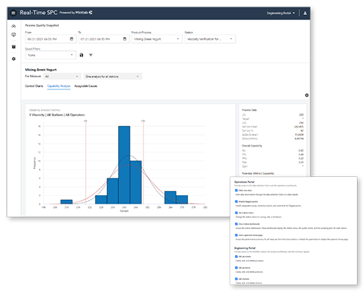Toggle Edit products permission checkbox
The image size is (364, 291).
(237, 268)
